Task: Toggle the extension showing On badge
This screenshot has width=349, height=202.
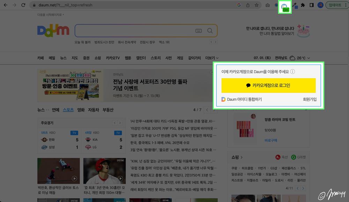Action: pos(285,7)
